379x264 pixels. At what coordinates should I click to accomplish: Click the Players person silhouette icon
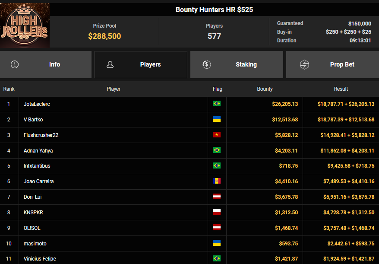click(110, 64)
